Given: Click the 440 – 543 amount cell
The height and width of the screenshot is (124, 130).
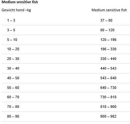Looking at the screenshot, I should [108, 68].
